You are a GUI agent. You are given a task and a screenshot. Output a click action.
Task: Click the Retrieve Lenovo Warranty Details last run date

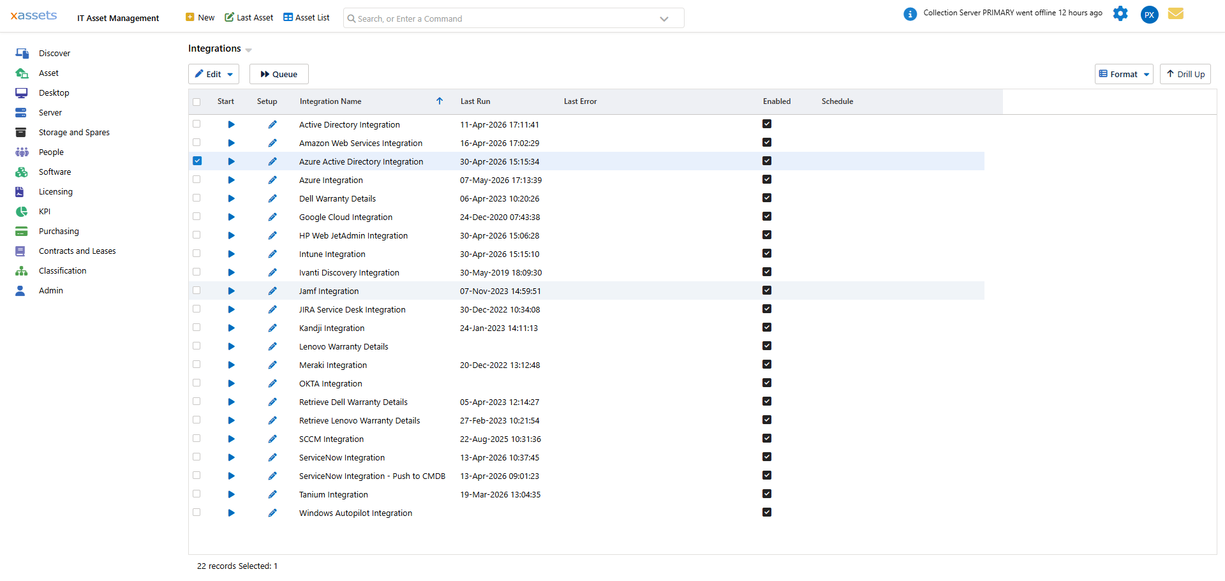click(x=500, y=421)
